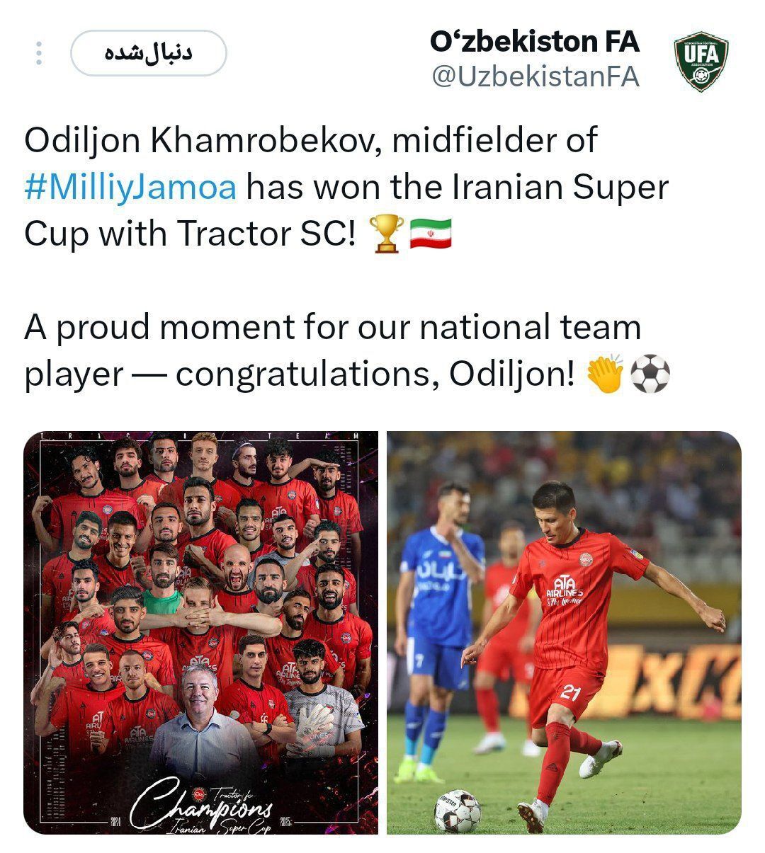765x853 pixels.
Task: Click the Iranian flag emoji
Action: [x=431, y=234]
